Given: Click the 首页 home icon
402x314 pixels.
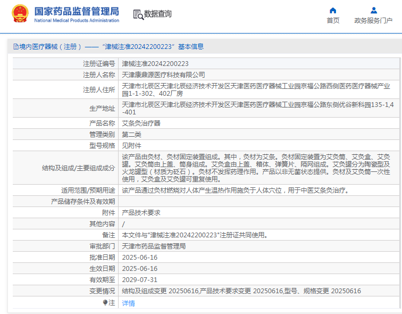Looking at the screenshot, I should [x=333, y=11].
